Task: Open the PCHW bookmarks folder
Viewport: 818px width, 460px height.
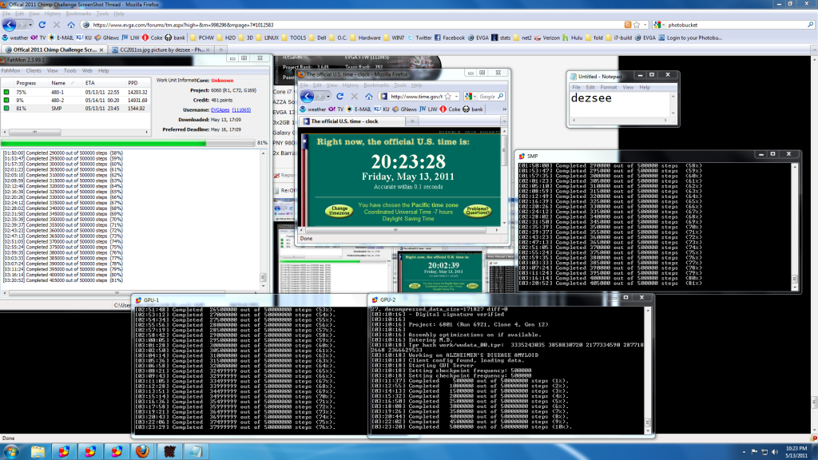Action: [x=205, y=38]
